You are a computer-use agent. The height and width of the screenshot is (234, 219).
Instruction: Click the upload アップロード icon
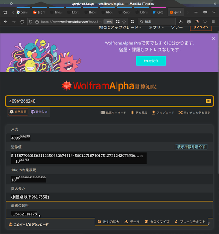click(x=163, y=113)
